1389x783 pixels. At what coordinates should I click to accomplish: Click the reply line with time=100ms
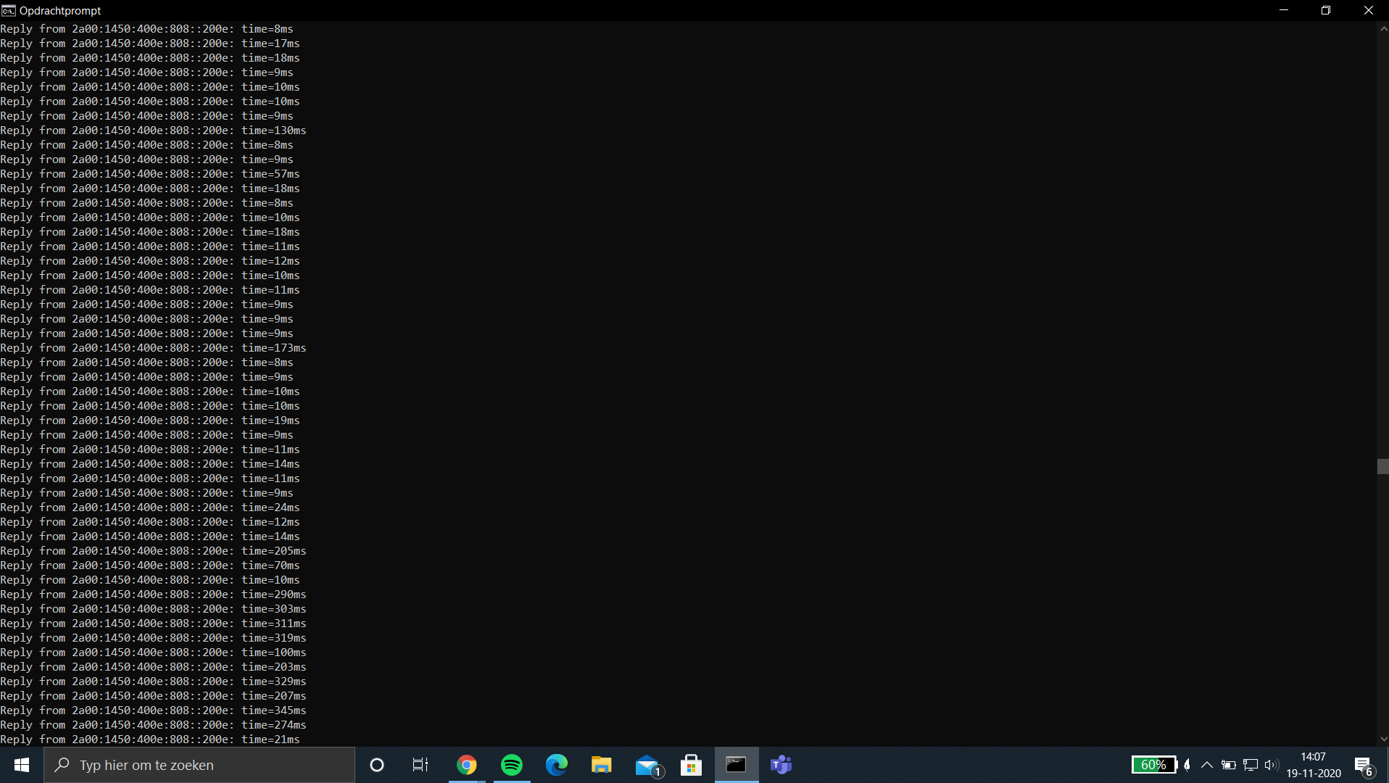pyautogui.click(x=153, y=652)
